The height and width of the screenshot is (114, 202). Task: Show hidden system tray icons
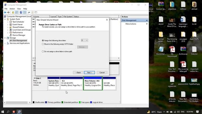coord(164,112)
